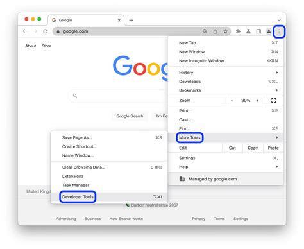Toggle the side panel icon in toolbar
Image resolution: width=304 pixels, height=249 pixels.
click(258, 31)
